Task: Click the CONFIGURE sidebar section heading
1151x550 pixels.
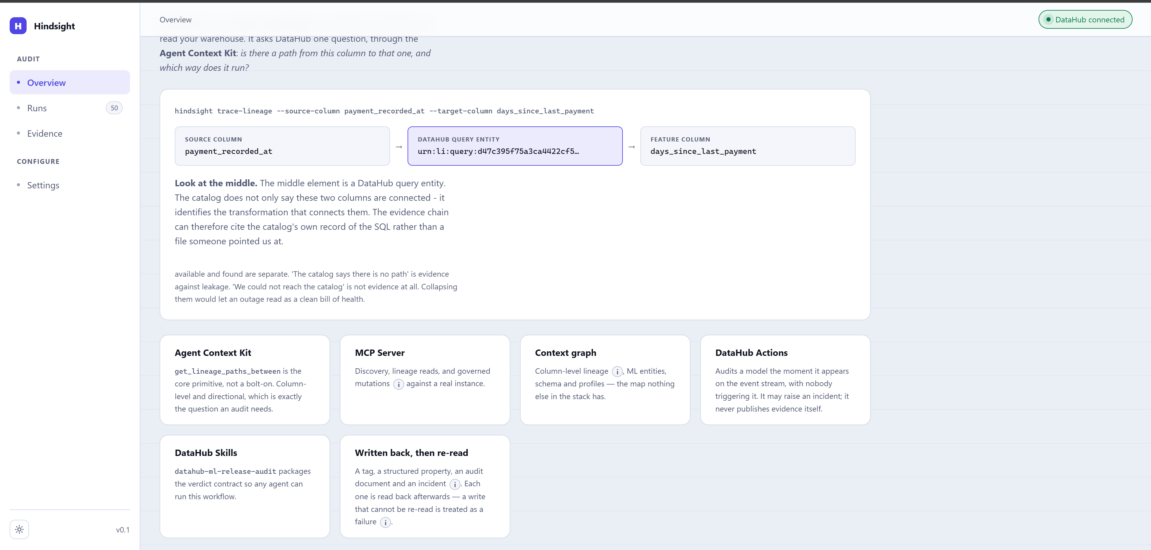Action: [38, 162]
